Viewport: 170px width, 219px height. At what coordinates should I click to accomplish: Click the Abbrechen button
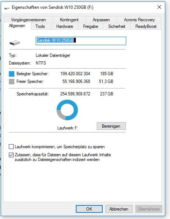[x=119, y=209]
